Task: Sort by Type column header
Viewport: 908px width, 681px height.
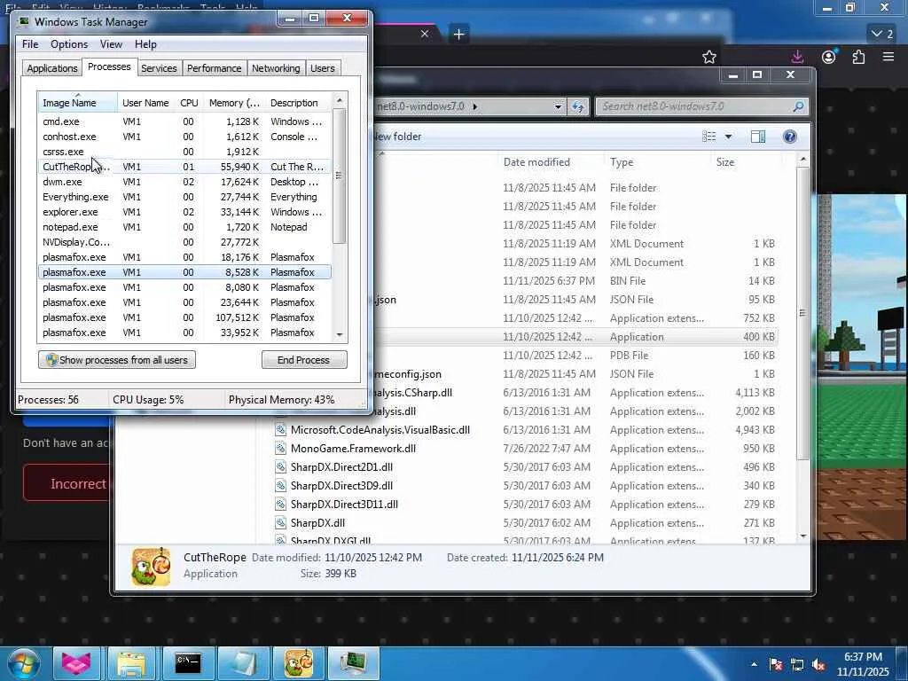Action: [x=622, y=162]
